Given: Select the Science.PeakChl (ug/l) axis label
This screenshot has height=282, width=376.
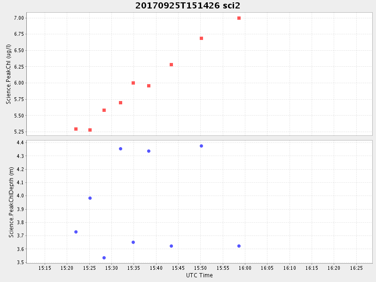Looking at the screenshot, I should click(x=8, y=74).
